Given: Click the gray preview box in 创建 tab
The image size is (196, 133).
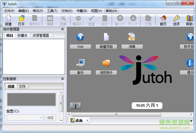Looking at the screenshot, I should pyautogui.click(x=31, y=99).
